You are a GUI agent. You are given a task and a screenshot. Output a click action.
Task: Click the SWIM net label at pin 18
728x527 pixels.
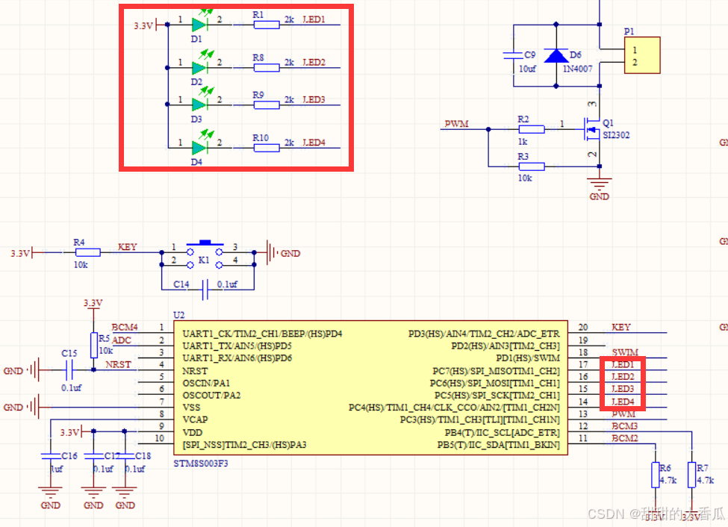(625, 352)
